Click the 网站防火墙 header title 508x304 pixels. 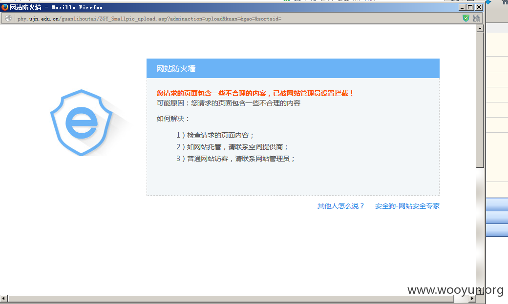[176, 69]
